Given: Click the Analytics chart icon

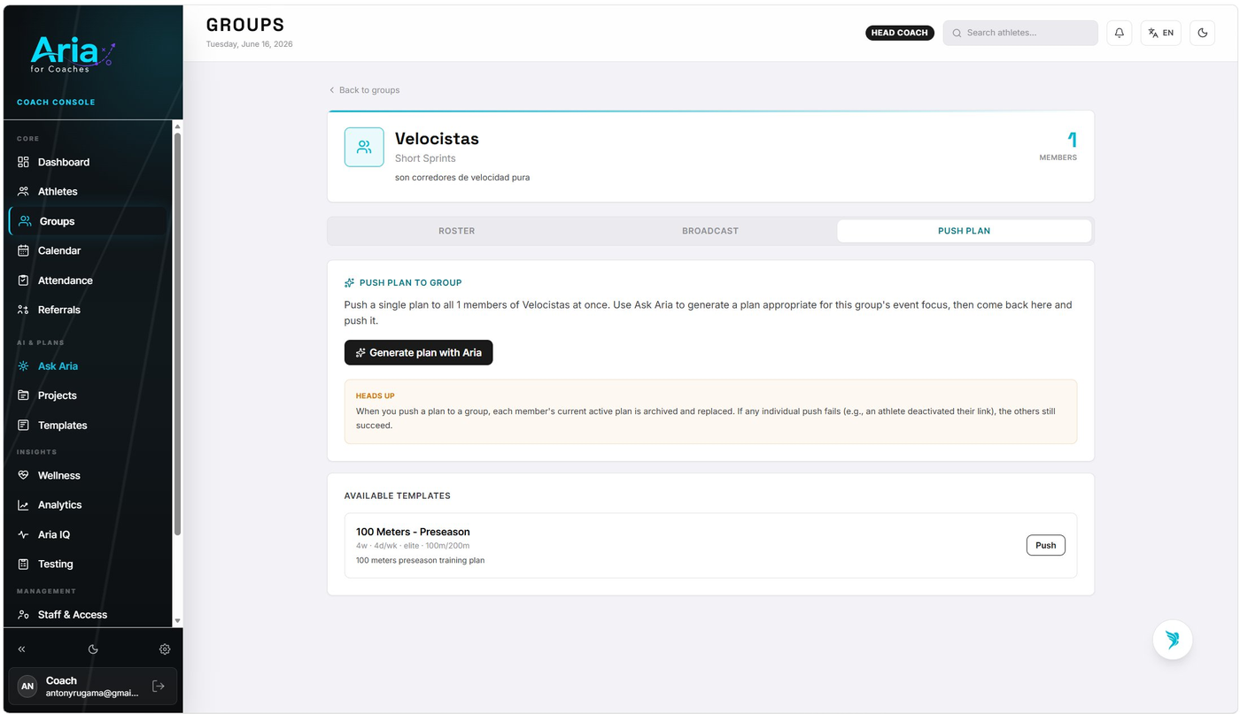Looking at the screenshot, I should (x=24, y=505).
